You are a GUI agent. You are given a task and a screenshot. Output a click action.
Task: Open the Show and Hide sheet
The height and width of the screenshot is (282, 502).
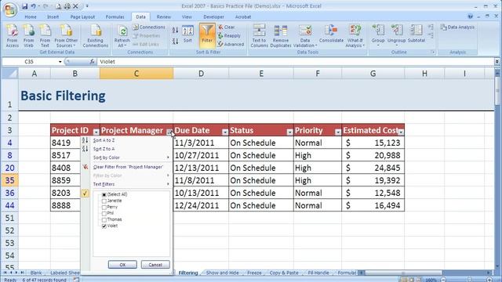point(222,273)
